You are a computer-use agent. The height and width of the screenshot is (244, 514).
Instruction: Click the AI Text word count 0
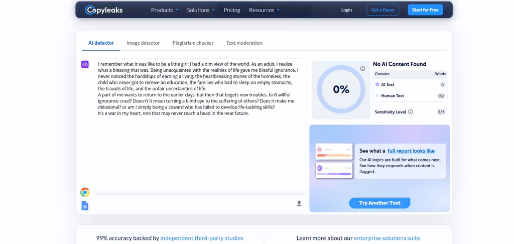click(442, 85)
